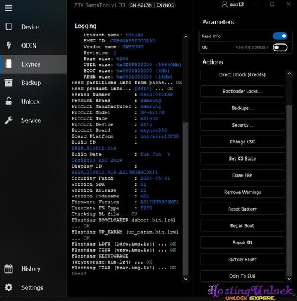Click the sucr13 user account icon

[x=225, y=4]
